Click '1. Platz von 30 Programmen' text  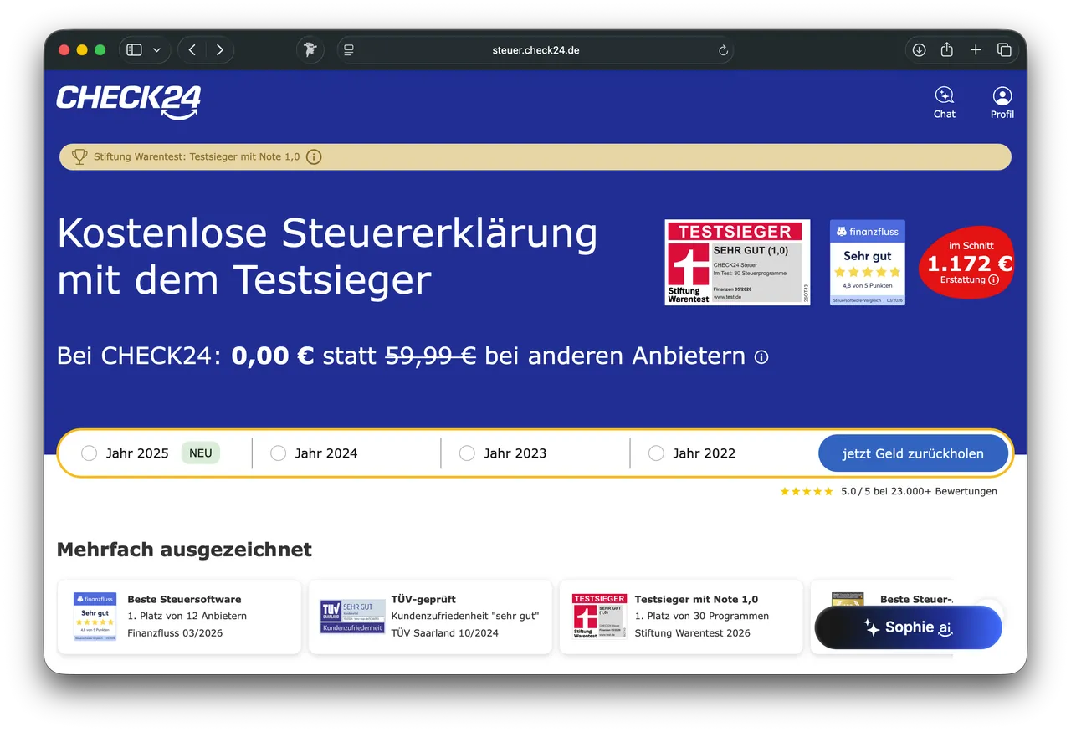[x=701, y=617]
